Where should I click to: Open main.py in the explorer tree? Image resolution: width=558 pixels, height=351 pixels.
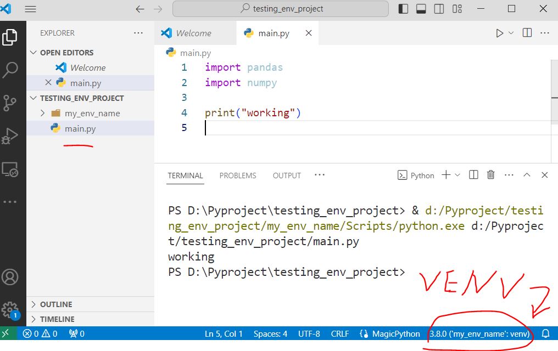pos(80,128)
